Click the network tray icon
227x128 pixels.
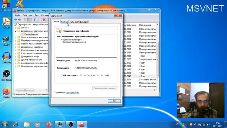(x=204, y=124)
